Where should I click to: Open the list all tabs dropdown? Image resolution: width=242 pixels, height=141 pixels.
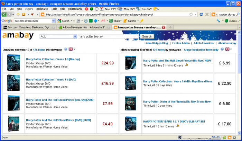(239, 27)
